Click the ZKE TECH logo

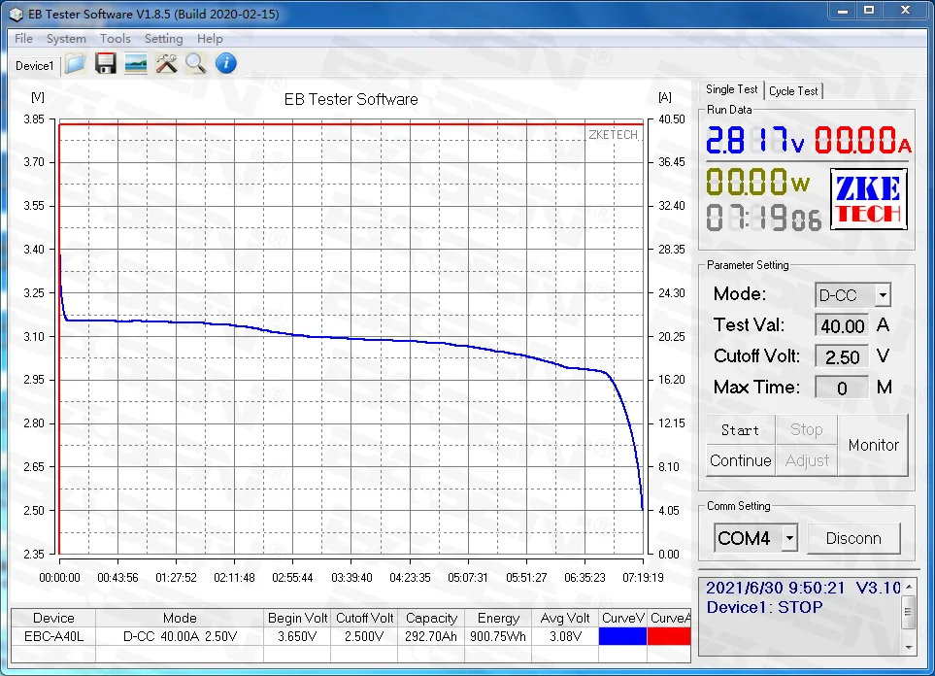tap(868, 198)
